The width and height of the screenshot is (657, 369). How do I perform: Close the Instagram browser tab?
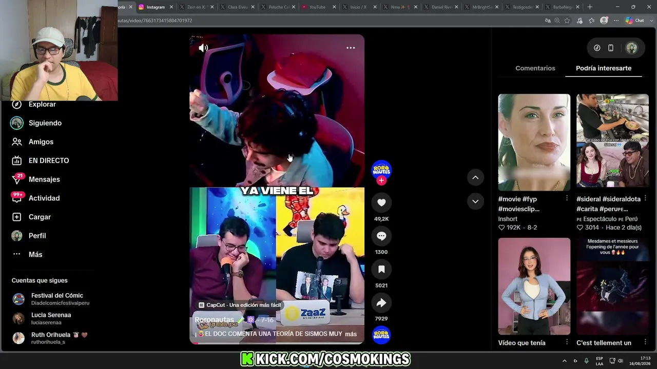pyautogui.click(x=171, y=7)
